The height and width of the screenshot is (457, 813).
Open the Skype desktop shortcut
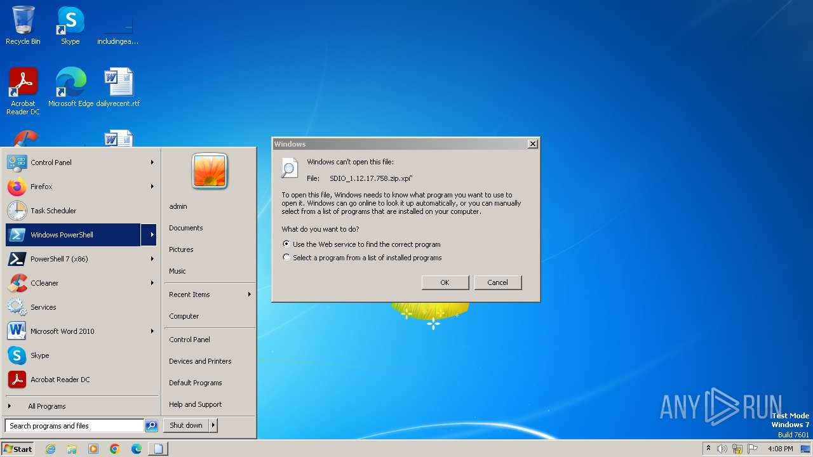pos(70,25)
